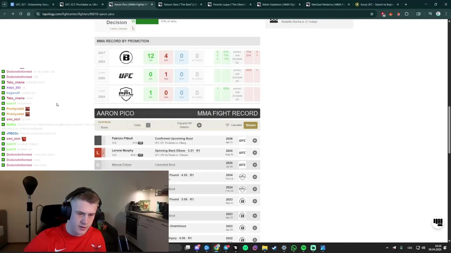The image size is (451, 253).
Task: Click the browser back arrow
Action: tap(5, 14)
